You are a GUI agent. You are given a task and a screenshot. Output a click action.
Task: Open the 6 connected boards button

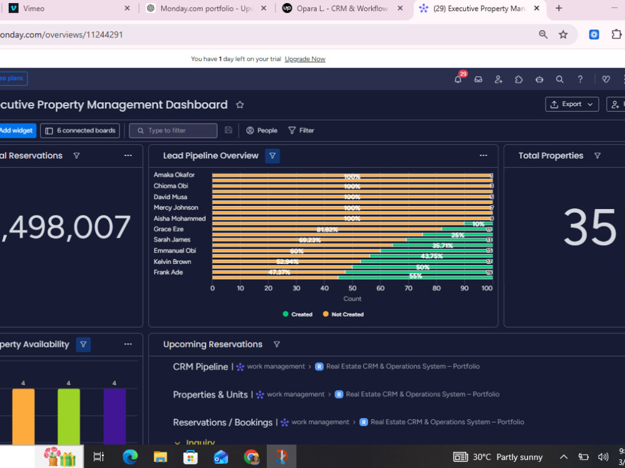click(80, 130)
